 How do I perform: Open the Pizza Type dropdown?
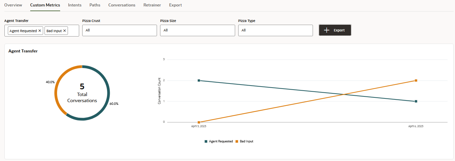coord(275,30)
